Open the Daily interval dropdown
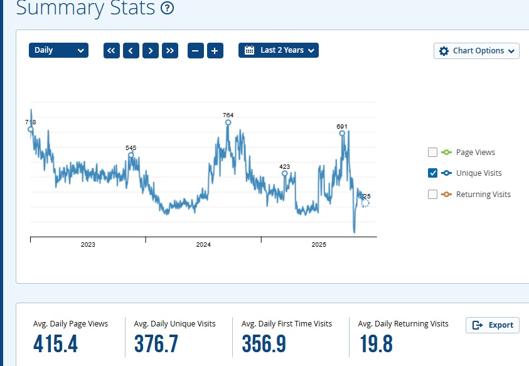Image resolution: width=529 pixels, height=366 pixels. point(58,50)
